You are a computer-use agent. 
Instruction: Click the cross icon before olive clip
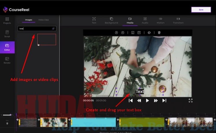point(118,120)
